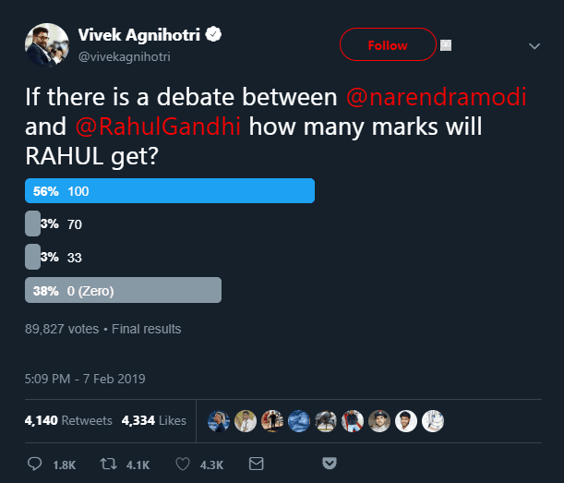The height and width of the screenshot is (483, 564).
Task: Click the tweet timestamp 5:09 PM - 7 Feb 2019
Action: coord(85,379)
